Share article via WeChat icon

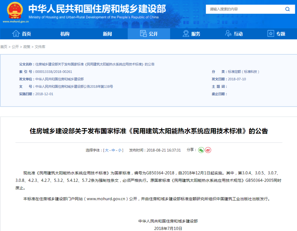[201, 150]
